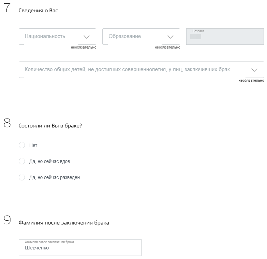Viewport: 267px width, 259px height.
Task: Click "необязательно" label under children count field
Action: pyautogui.click(x=251, y=81)
